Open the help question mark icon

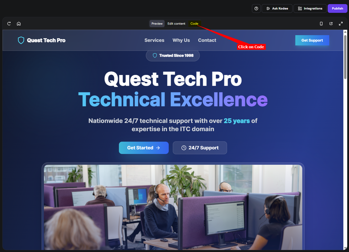pos(256,8)
